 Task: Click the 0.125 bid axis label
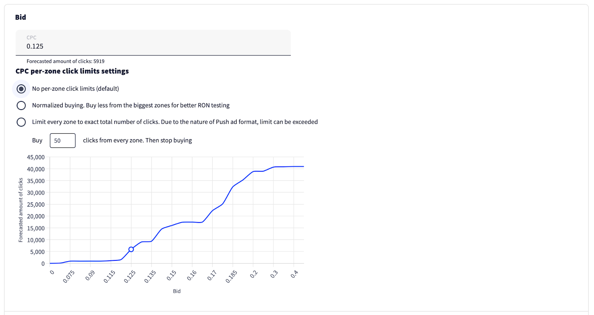pyautogui.click(x=130, y=277)
